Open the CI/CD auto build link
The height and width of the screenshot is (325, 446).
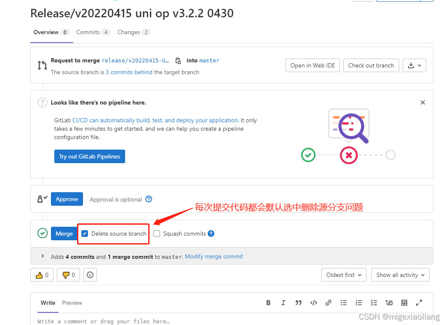[x=155, y=121]
